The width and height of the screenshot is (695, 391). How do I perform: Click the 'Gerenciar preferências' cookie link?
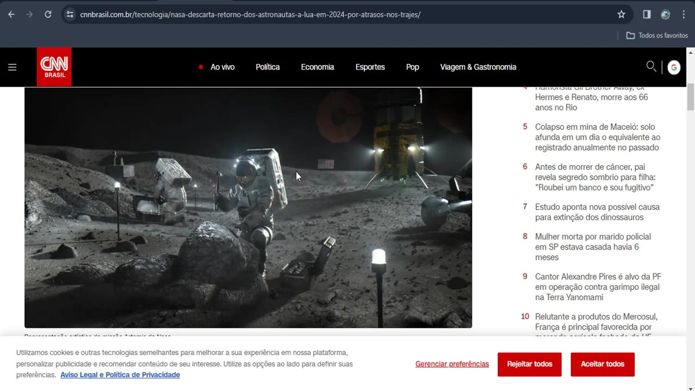(452, 364)
